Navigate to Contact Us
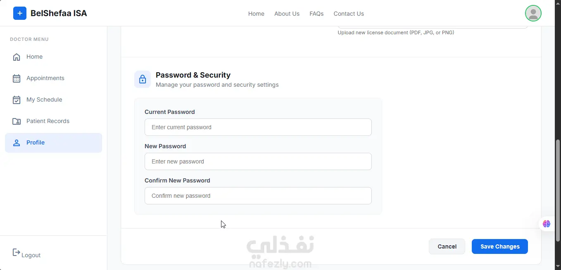Image resolution: width=561 pixels, height=270 pixels. (349, 14)
